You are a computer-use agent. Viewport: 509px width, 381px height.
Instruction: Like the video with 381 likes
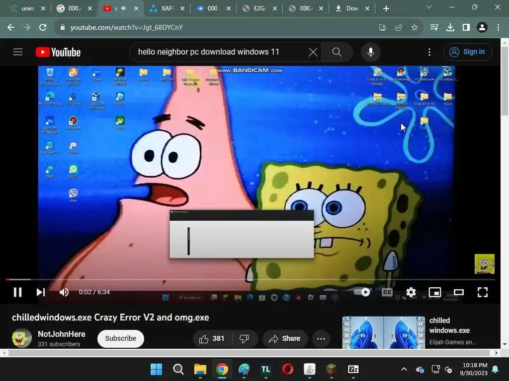click(x=212, y=338)
